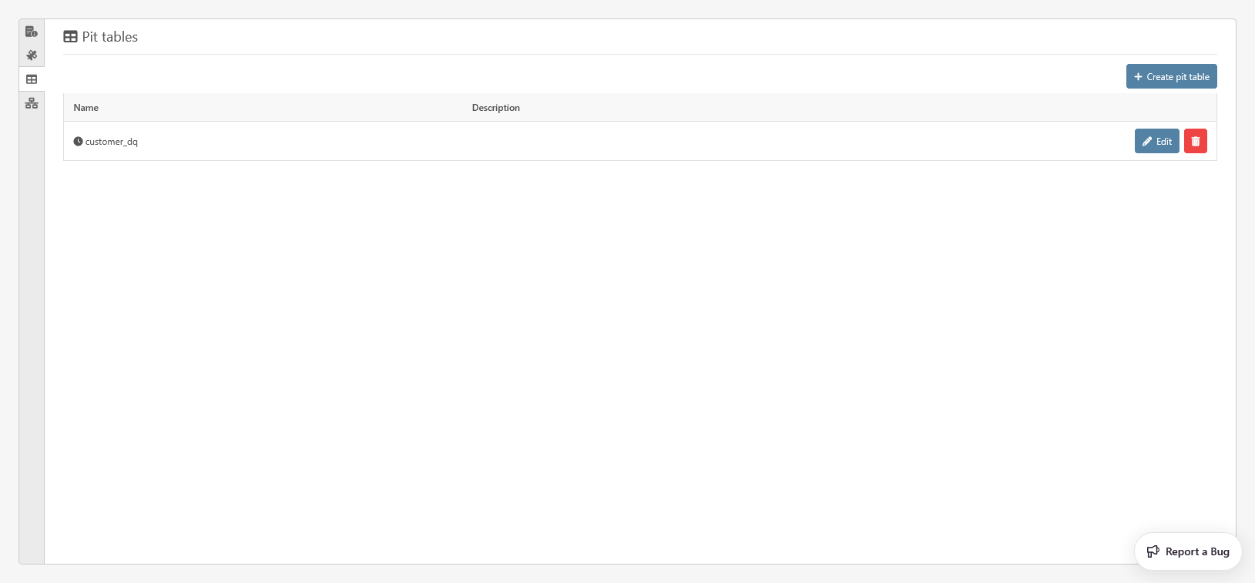
Task: Click the blank content area below the table
Action: (x=616, y=347)
